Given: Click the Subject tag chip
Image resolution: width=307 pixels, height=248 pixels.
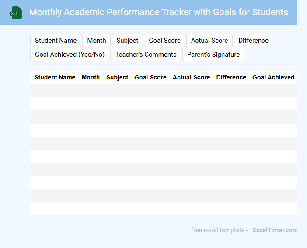Looking at the screenshot, I should click(x=127, y=41).
